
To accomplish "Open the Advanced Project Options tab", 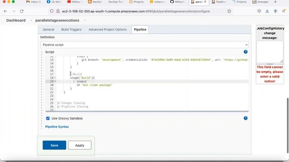I will coord(107,29).
